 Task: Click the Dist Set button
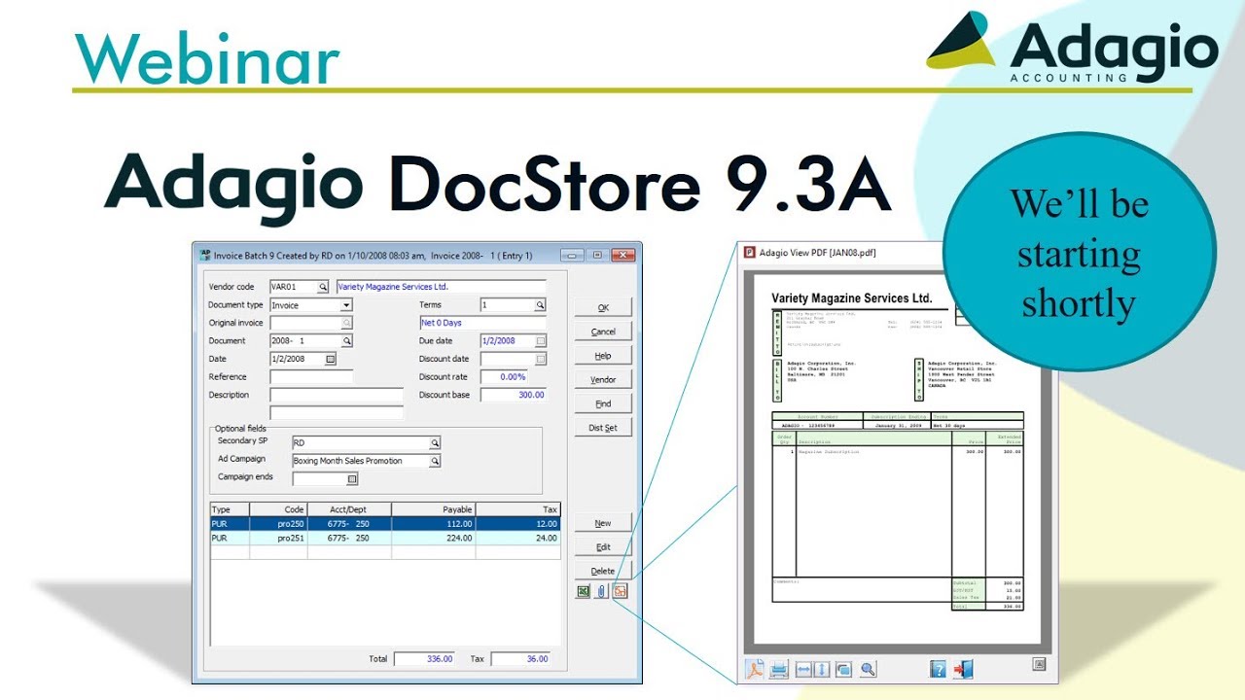(x=603, y=428)
